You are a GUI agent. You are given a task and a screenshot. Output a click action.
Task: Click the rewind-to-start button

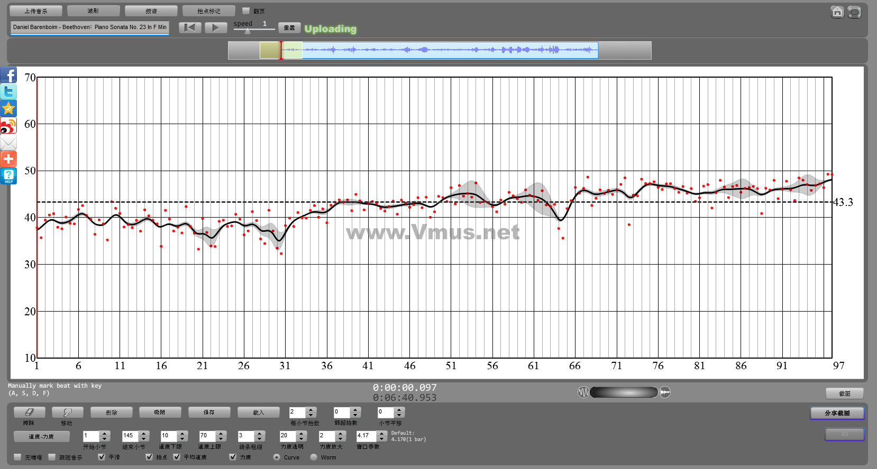tap(190, 28)
